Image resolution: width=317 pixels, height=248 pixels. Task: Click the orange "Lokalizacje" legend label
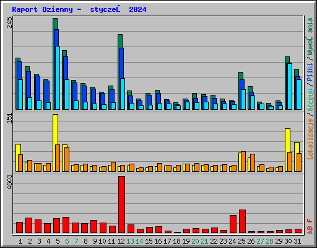[x=310, y=139]
